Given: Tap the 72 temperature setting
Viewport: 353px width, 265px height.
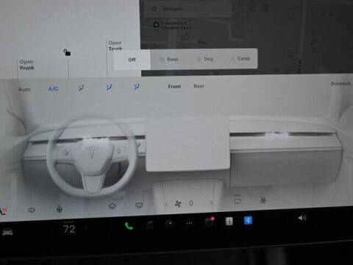Looking at the screenshot, I should (x=69, y=229).
